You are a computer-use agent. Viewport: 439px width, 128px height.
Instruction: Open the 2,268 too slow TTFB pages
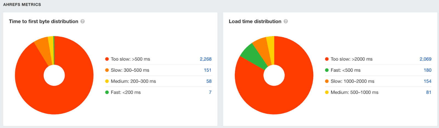point(206,59)
